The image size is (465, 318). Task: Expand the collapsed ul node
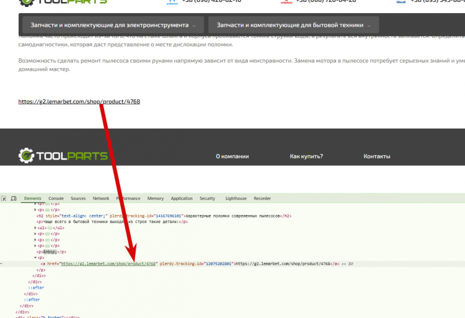pyautogui.click(x=35, y=228)
